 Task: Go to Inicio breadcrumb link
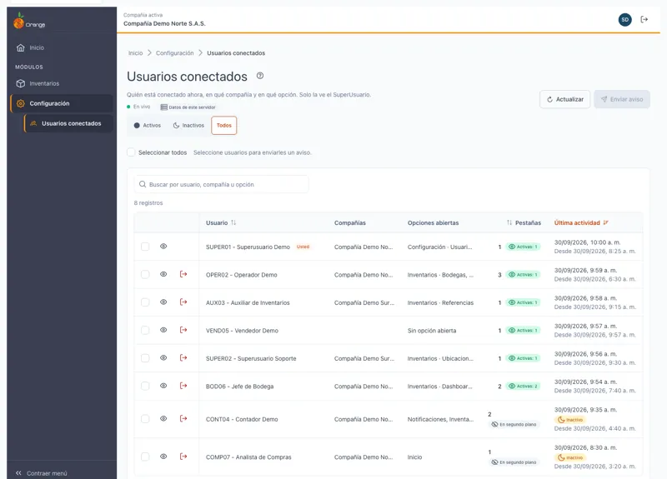tap(135, 53)
